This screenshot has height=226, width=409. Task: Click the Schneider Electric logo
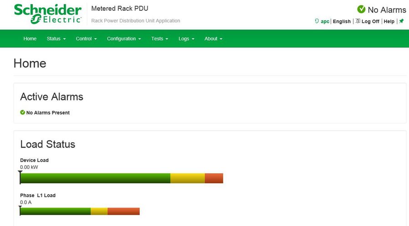coord(48,14)
